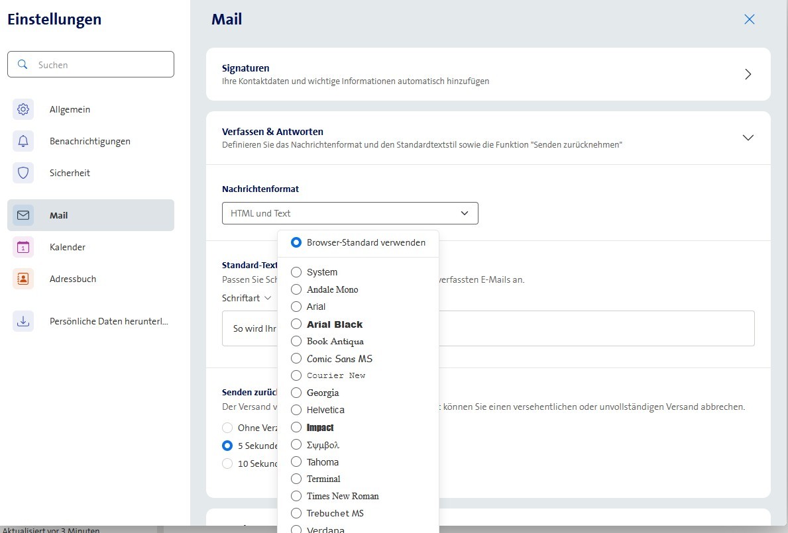Click the gear icon beside Allgemein
Image resolution: width=788 pixels, height=533 pixels.
point(23,109)
